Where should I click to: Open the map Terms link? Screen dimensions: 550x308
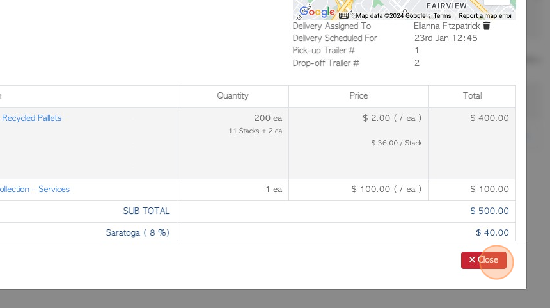click(442, 16)
